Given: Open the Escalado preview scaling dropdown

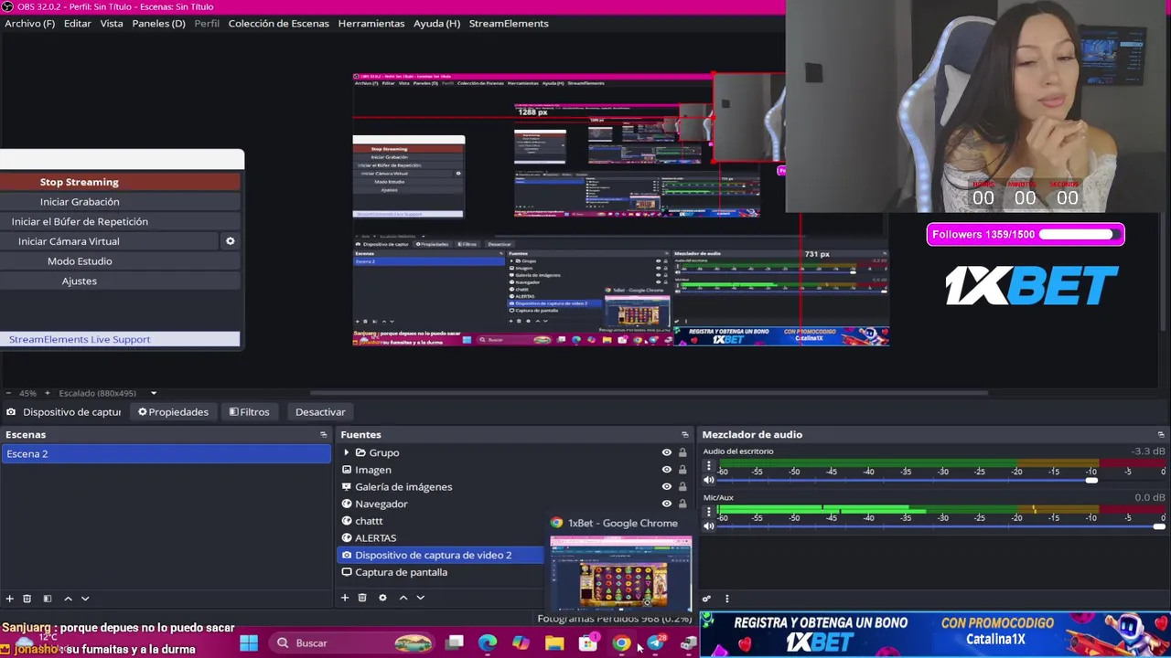Looking at the screenshot, I should [154, 393].
